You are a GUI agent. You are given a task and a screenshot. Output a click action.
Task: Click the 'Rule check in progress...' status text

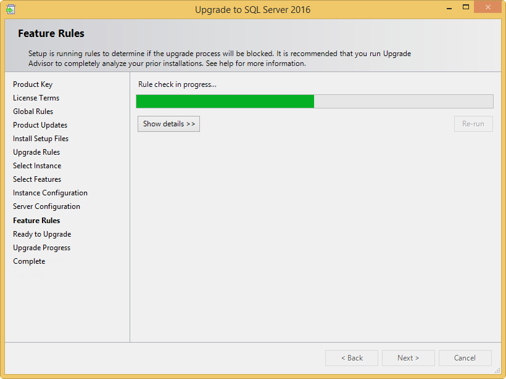(177, 84)
